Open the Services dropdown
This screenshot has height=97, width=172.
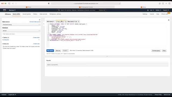point(12,10)
